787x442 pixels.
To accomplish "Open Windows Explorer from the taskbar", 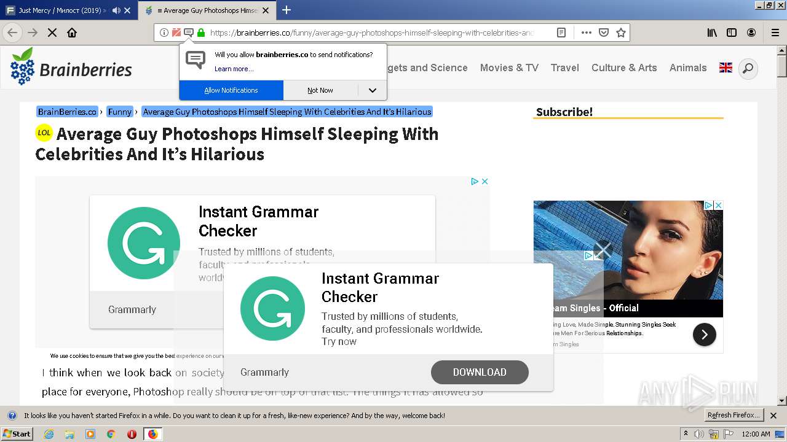I will tap(69, 434).
